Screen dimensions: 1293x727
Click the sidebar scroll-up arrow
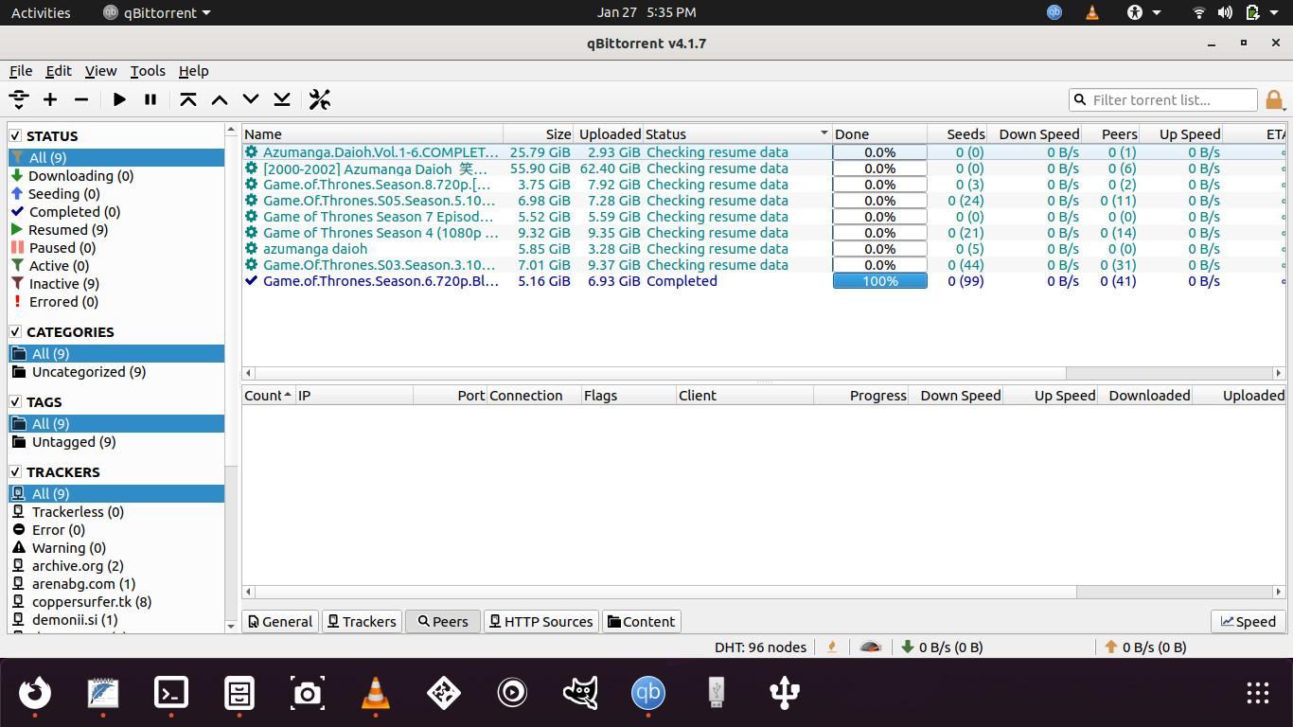click(x=231, y=130)
